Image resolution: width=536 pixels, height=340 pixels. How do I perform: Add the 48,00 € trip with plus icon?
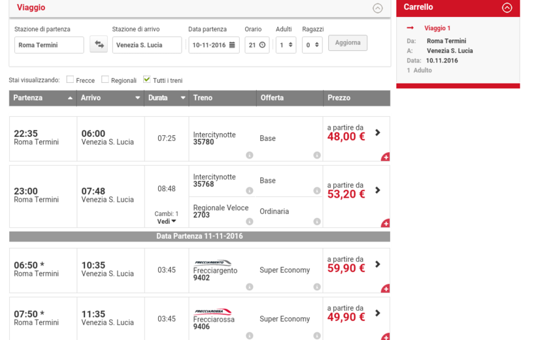click(x=386, y=157)
